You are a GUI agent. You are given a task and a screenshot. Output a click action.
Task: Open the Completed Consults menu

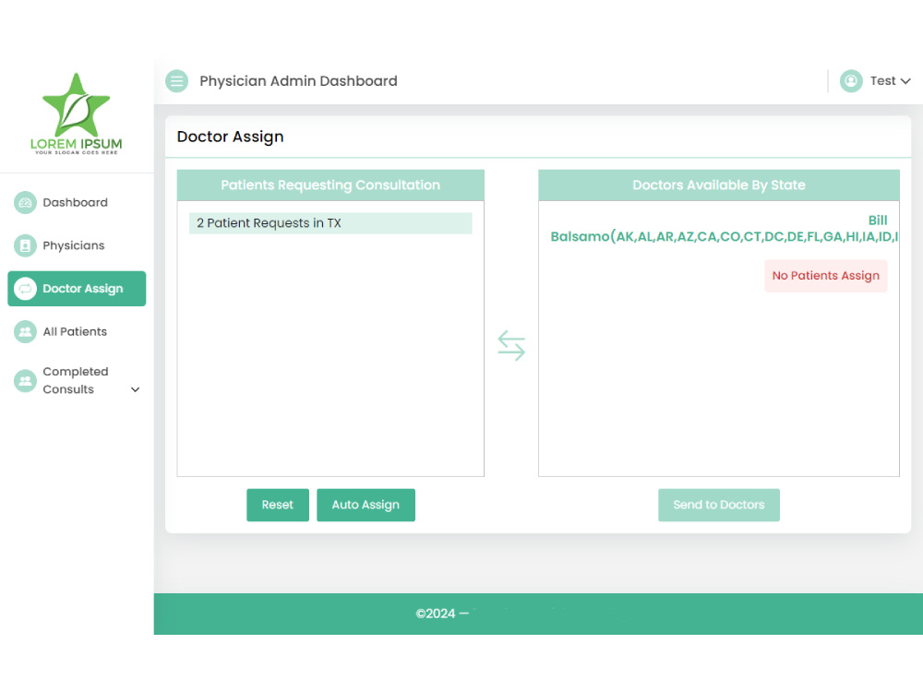[x=77, y=381]
